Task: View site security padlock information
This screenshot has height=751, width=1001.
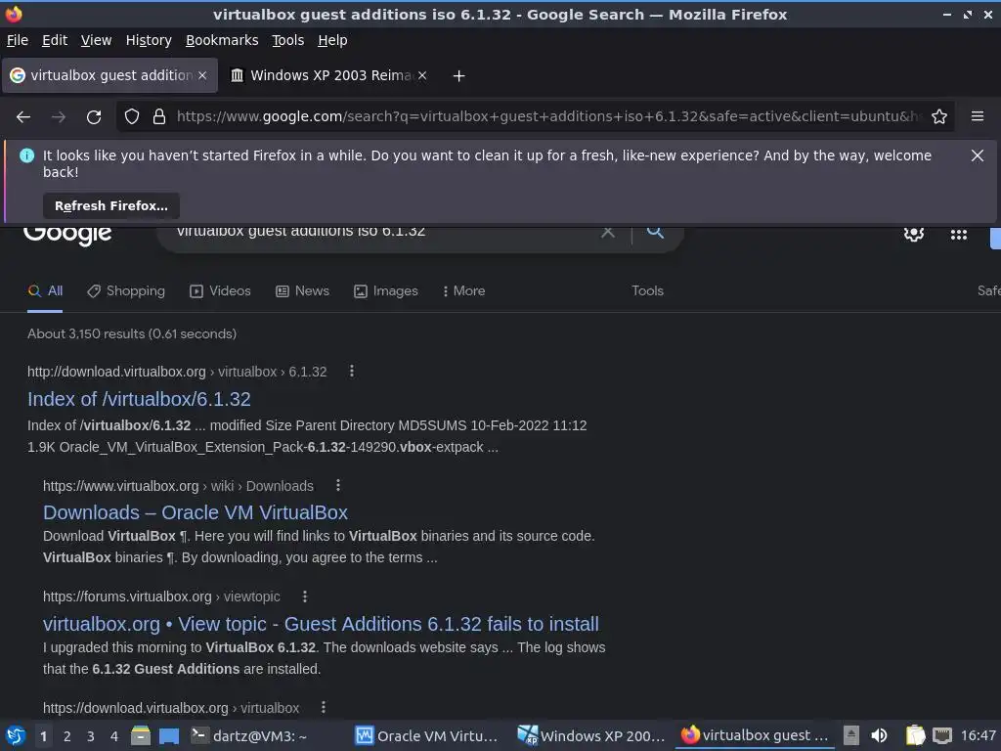Action: 159,117
